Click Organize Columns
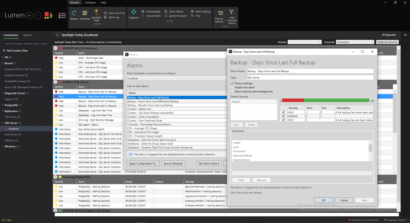The image size is (410, 223). point(387,42)
